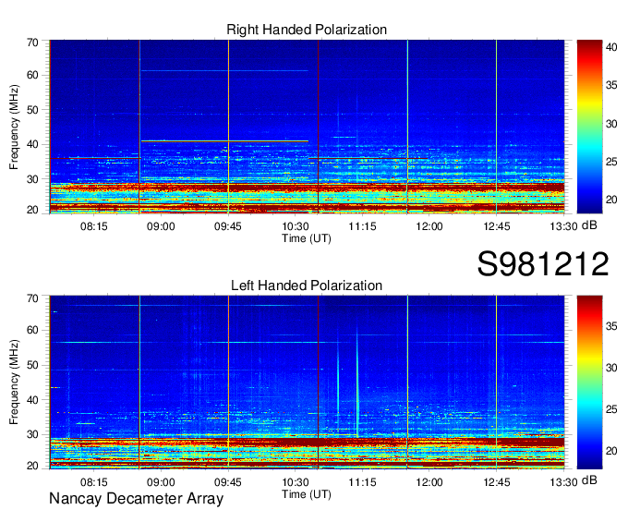Click the 40 MHz tick of Left Handed plot
Screen dimensions: 628x510
[x=33, y=400]
